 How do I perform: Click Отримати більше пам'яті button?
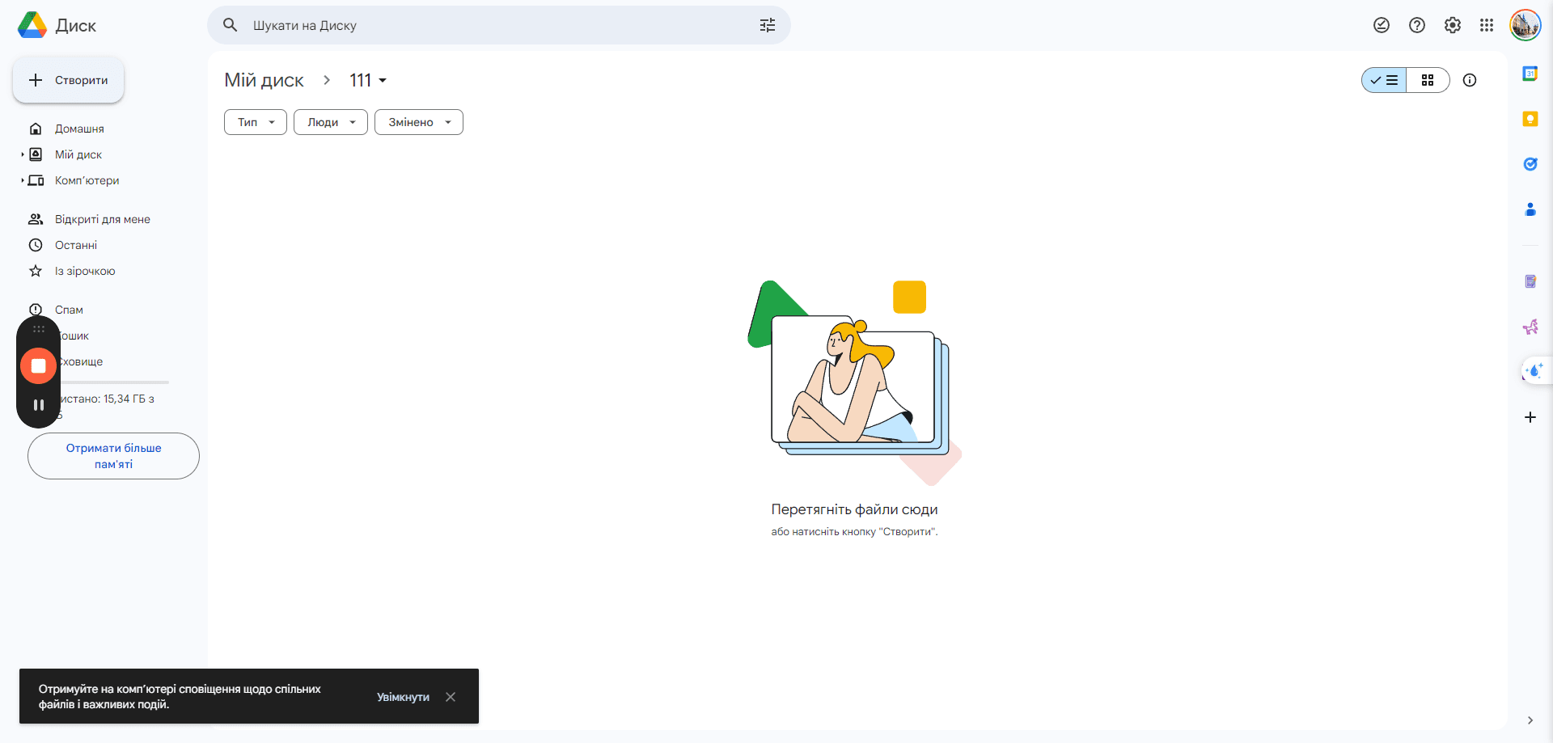(113, 456)
